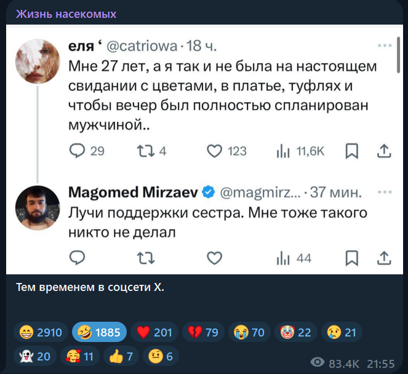
Task: Like Magomed Mirzaev's tweet
Action: [x=214, y=258]
